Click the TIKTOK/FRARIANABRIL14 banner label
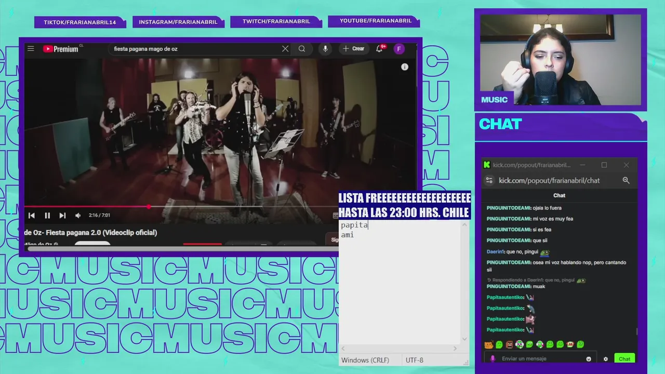Viewport: 665px width, 374px height. coord(80,22)
